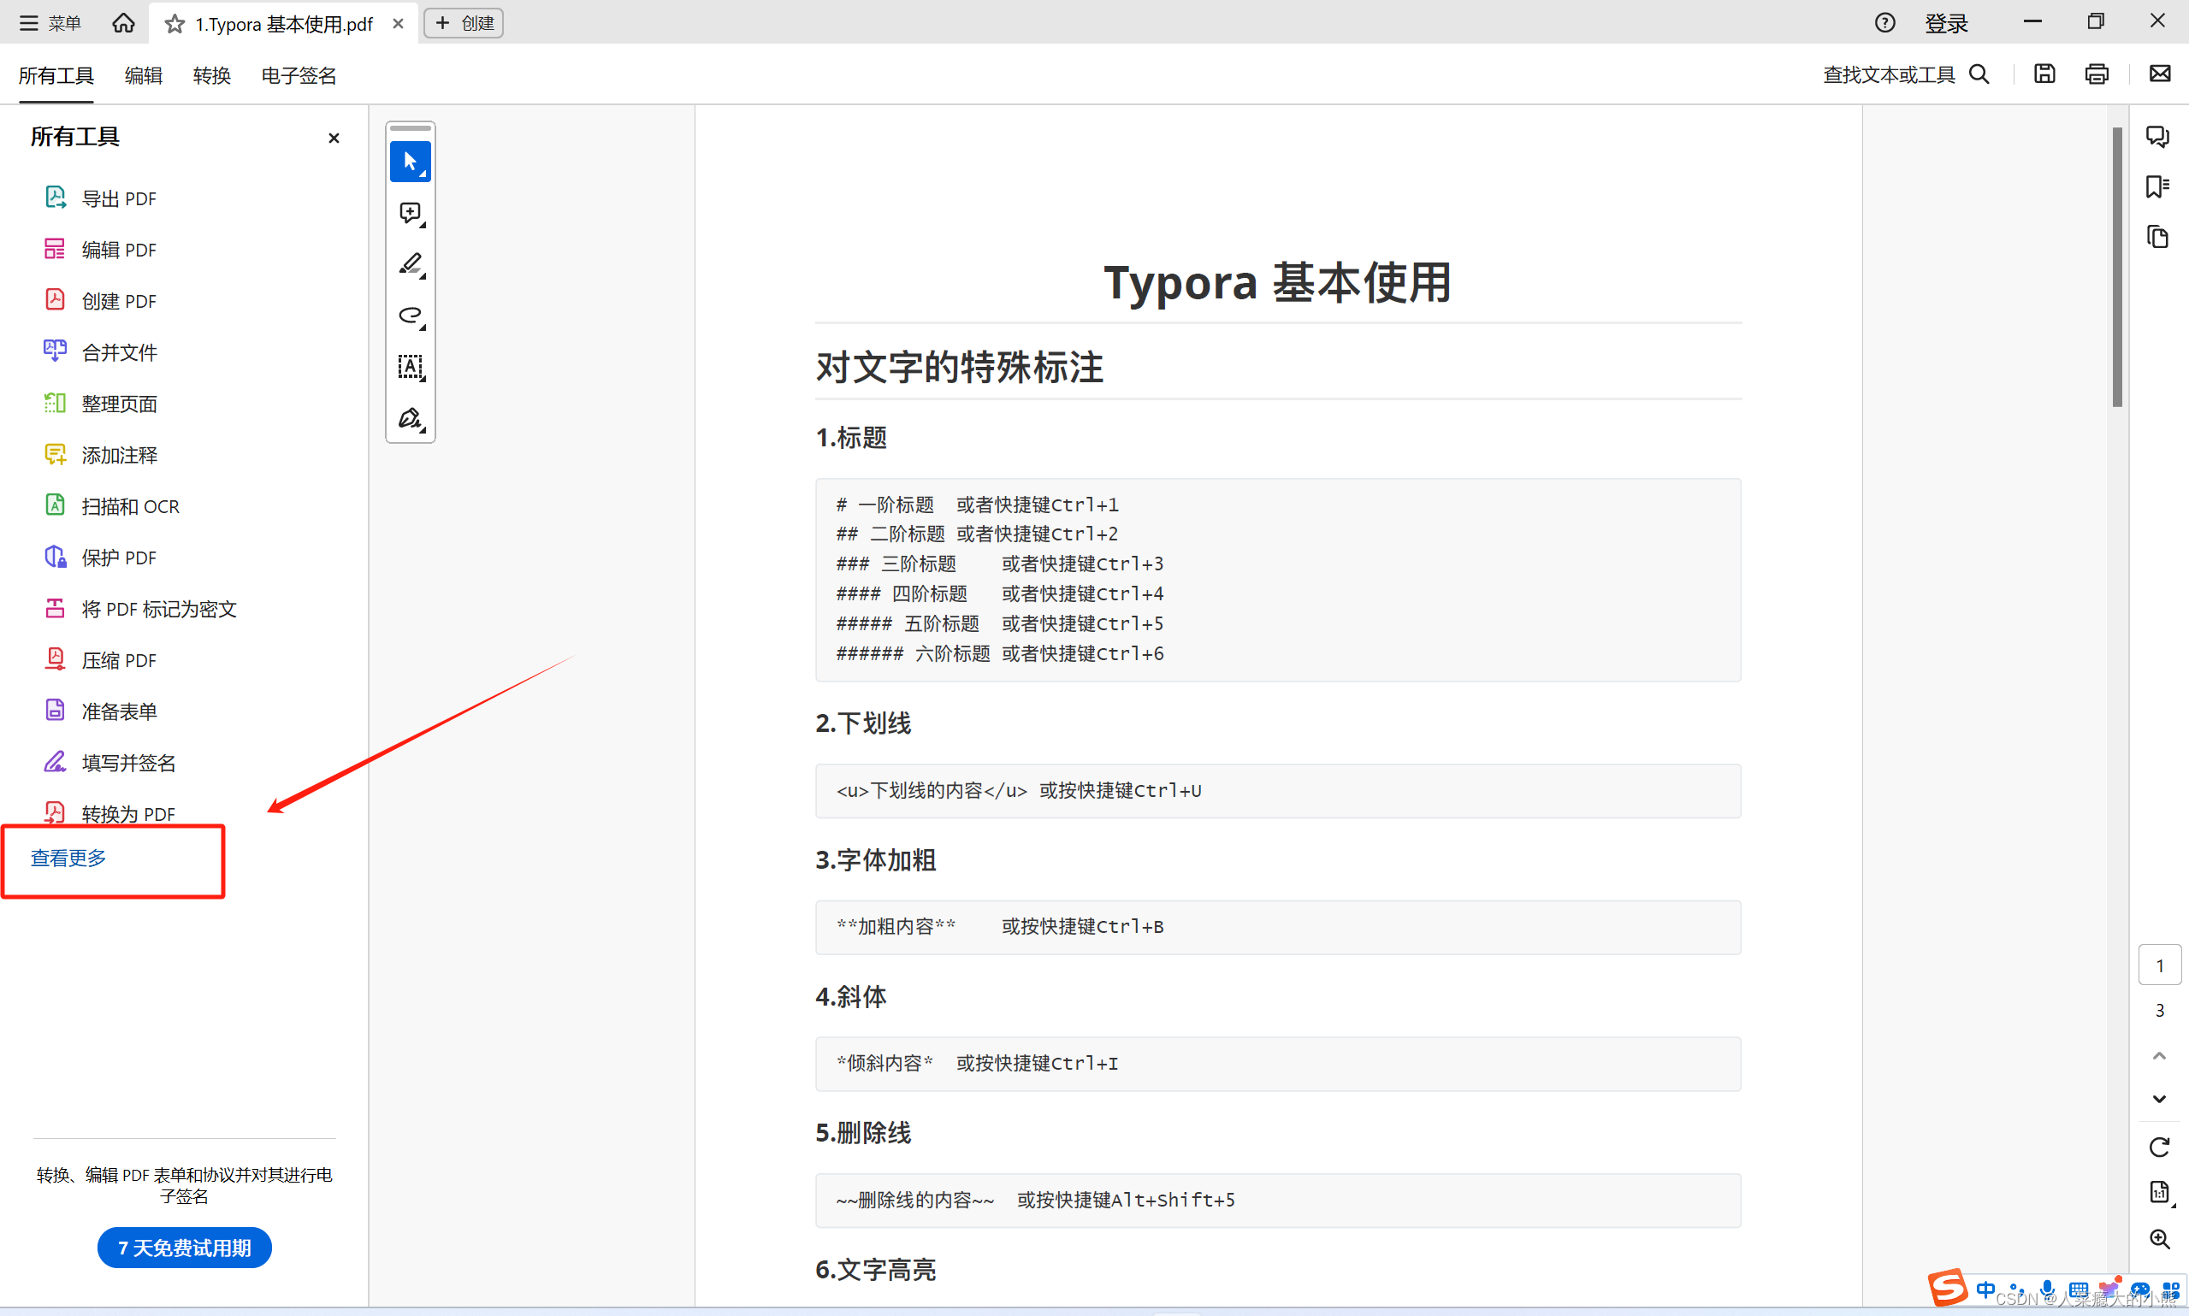Select the text box tool

(x=410, y=366)
